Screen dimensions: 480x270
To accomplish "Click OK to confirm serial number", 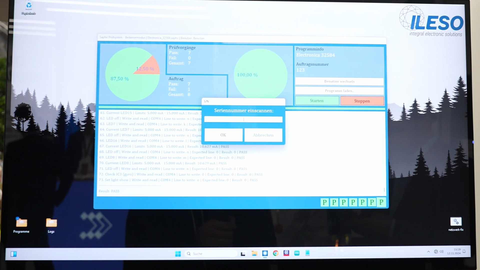I will click(223, 135).
